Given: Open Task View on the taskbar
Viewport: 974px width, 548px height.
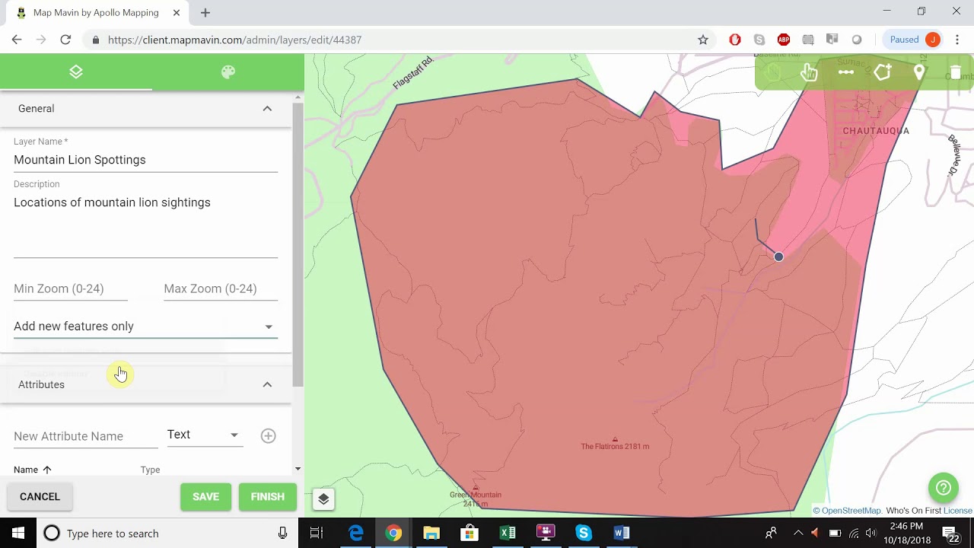Looking at the screenshot, I should 317,533.
